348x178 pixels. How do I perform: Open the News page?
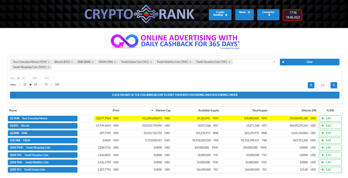(x=244, y=15)
